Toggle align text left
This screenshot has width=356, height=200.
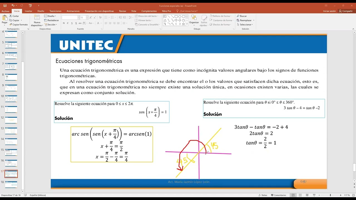[x=106, y=23]
